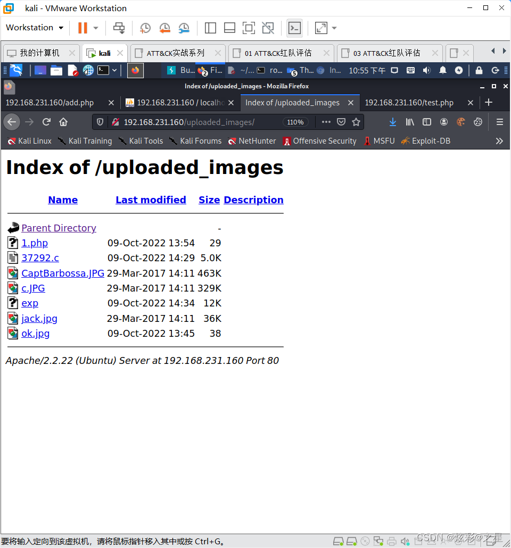The width and height of the screenshot is (511, 548).
Task: Launch terminal emulator from Kali panel
Action: click(103, 70)
